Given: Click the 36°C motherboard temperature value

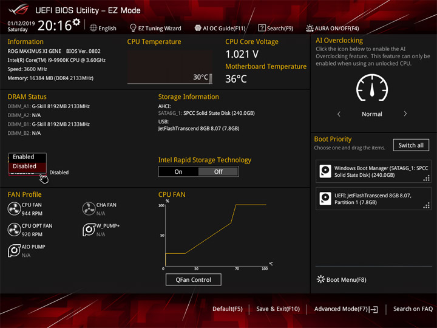Looking at the screenshot, I should tap(236, 79).
